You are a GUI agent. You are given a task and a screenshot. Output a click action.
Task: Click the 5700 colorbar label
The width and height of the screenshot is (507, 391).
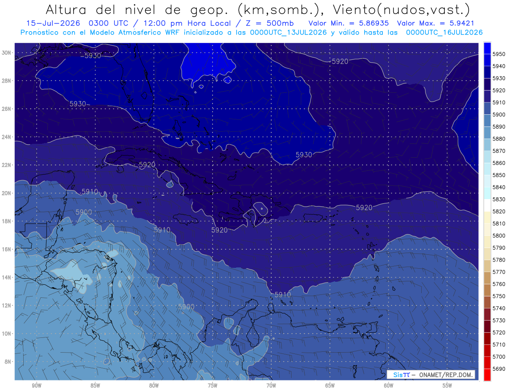pos(499,356)
